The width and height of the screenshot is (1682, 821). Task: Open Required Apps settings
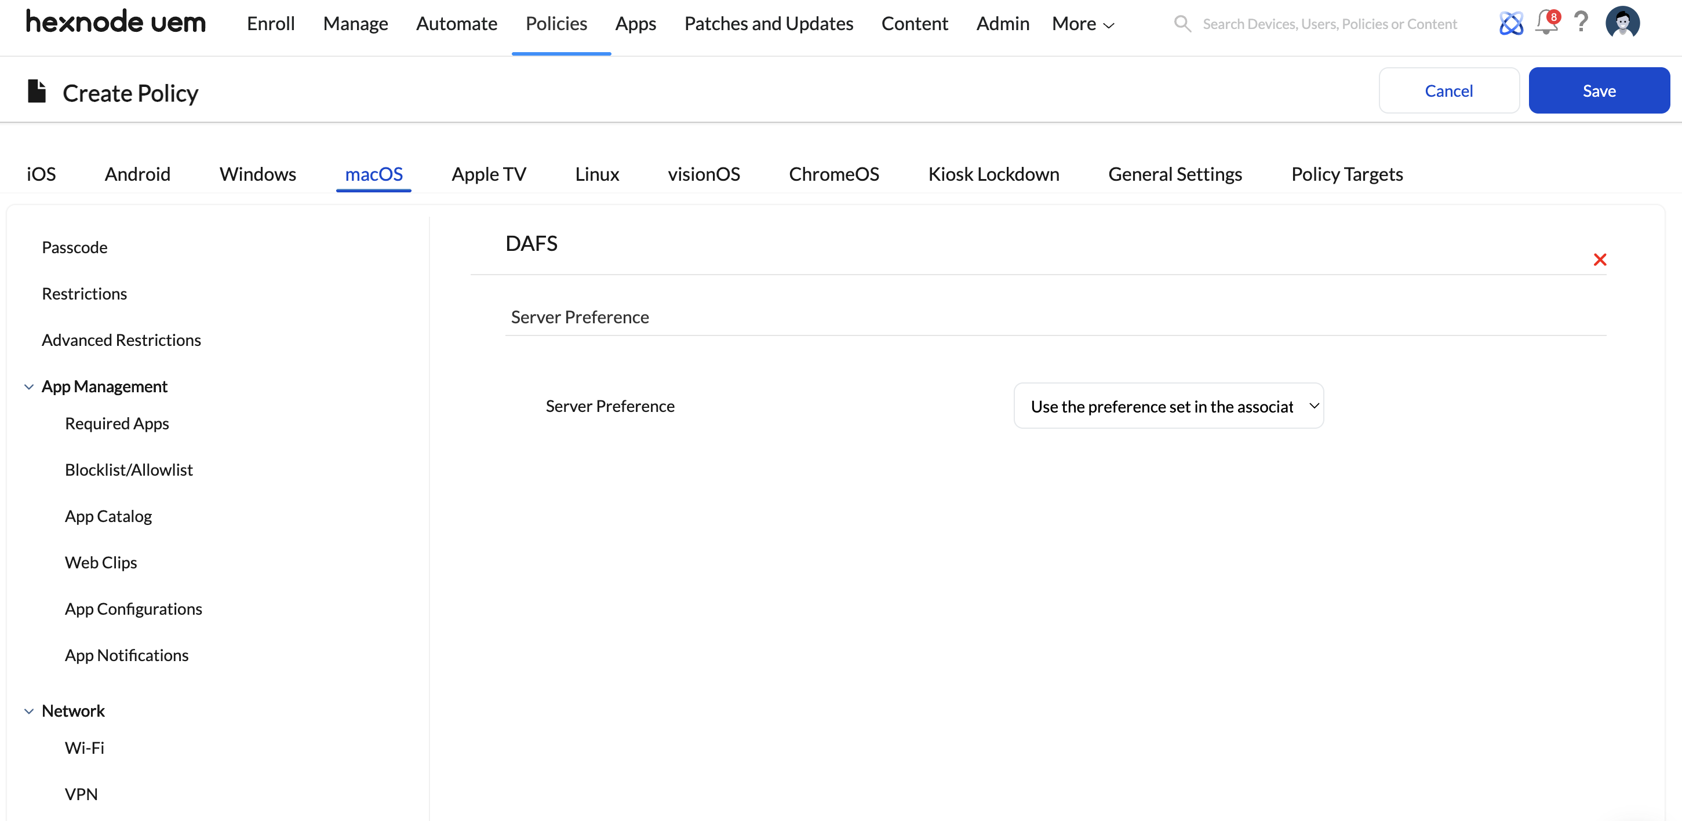pos(117,424)
